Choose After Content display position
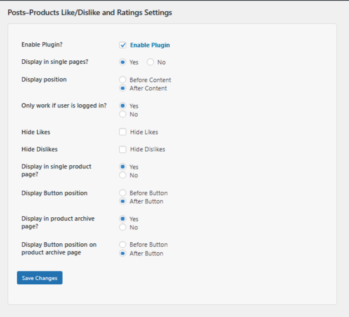 123,88
